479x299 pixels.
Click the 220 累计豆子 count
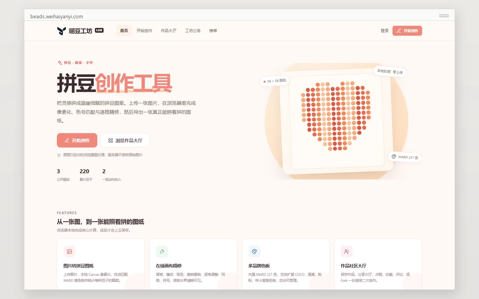tap(84, 171)
